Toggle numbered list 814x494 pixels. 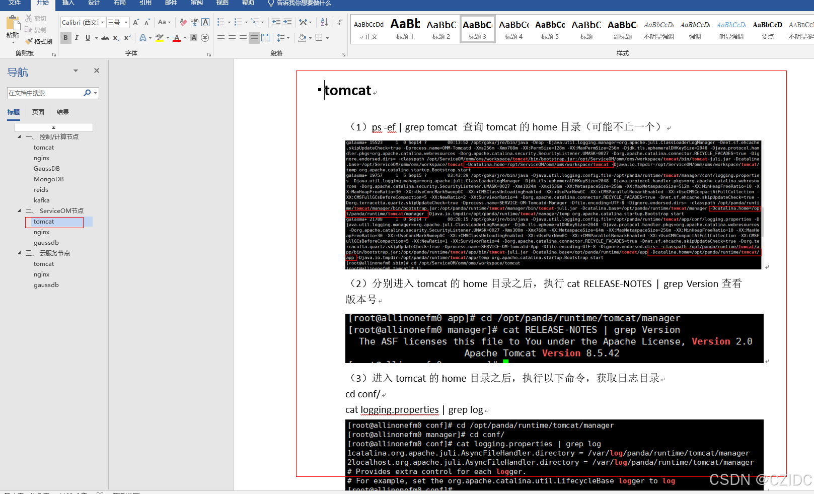pos(238,22)
